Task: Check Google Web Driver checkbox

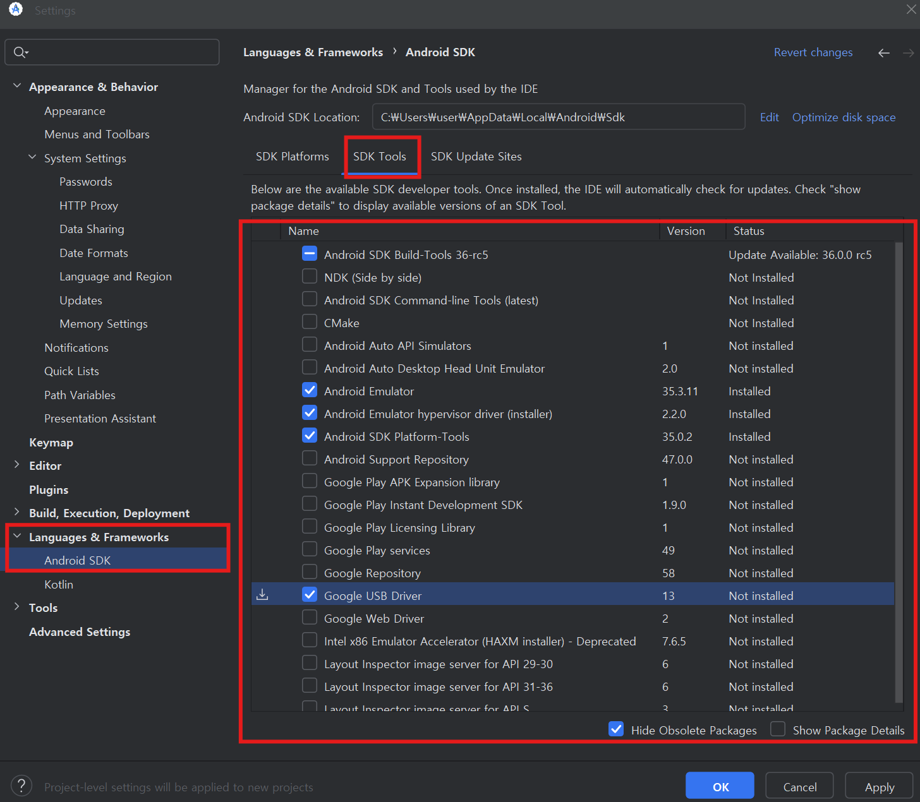Action: [x=310, y=618]
